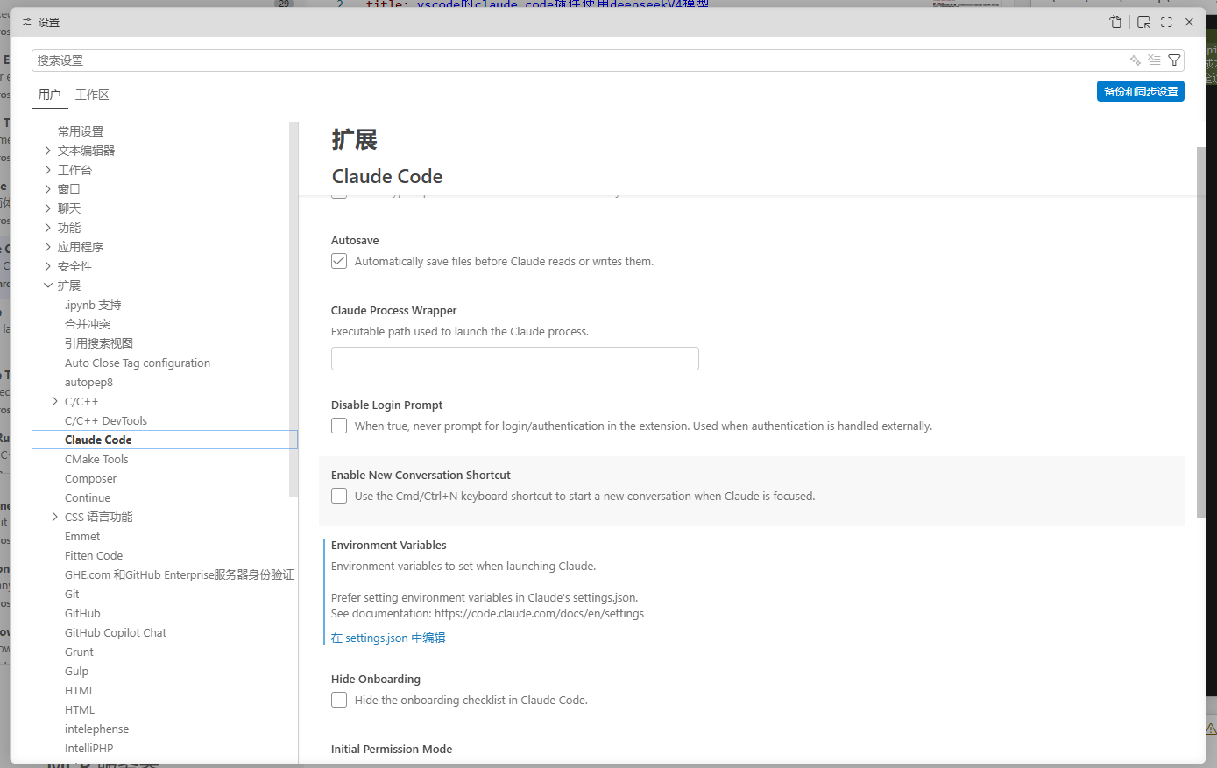Open Grunt extension settings
This screenshot has height=768, width=1217.
pos(79,652)
